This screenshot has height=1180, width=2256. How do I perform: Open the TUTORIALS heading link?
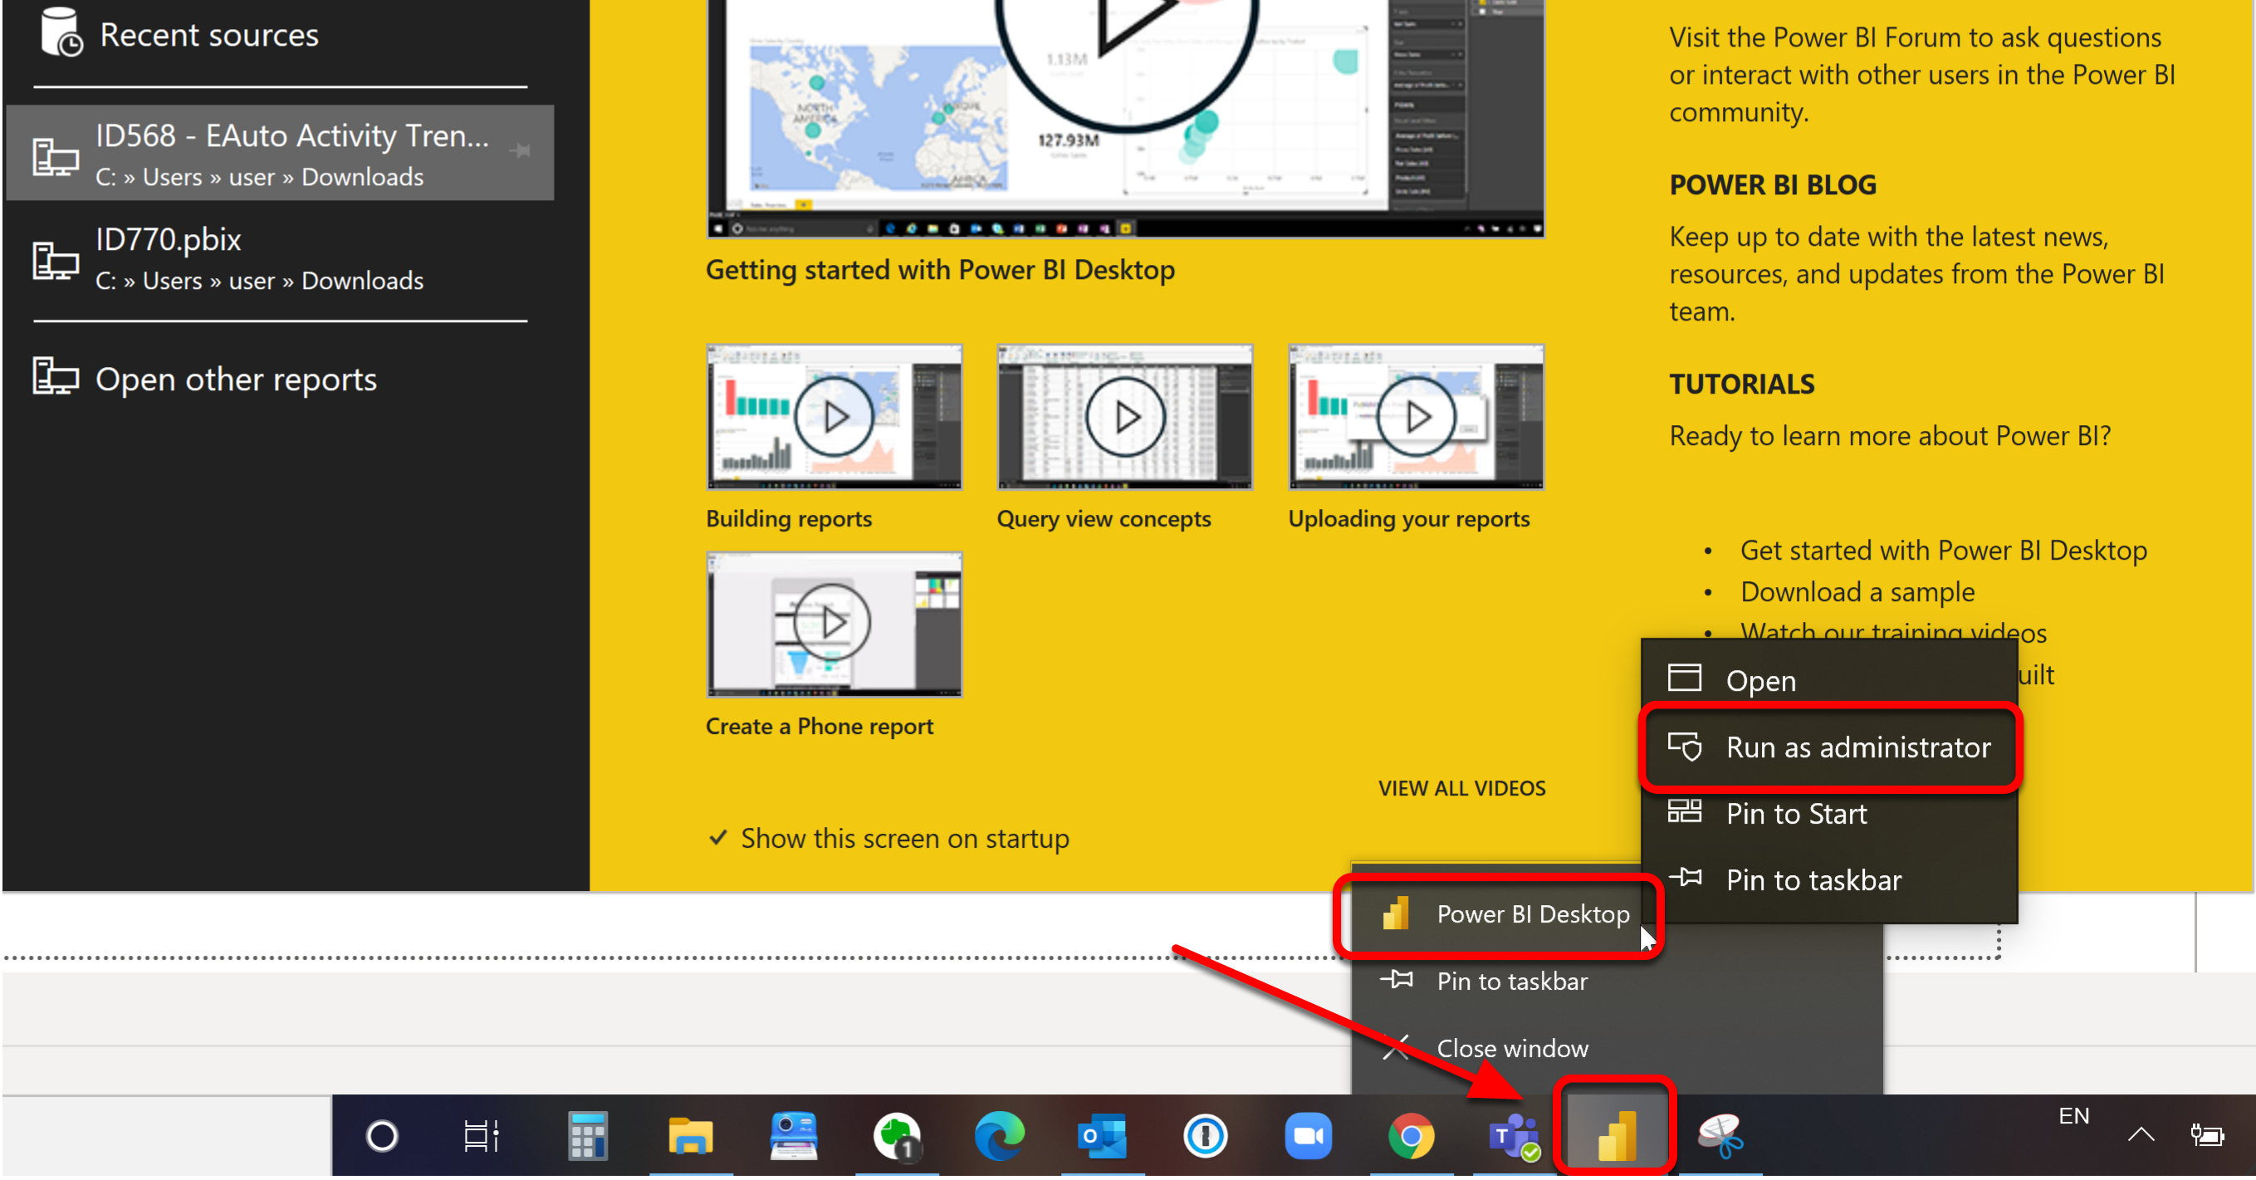1742,384
